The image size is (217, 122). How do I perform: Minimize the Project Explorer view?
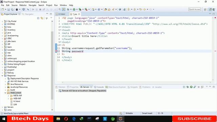tap(47, 14)
